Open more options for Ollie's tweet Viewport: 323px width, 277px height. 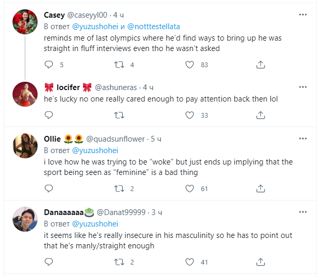pos(302,138)
